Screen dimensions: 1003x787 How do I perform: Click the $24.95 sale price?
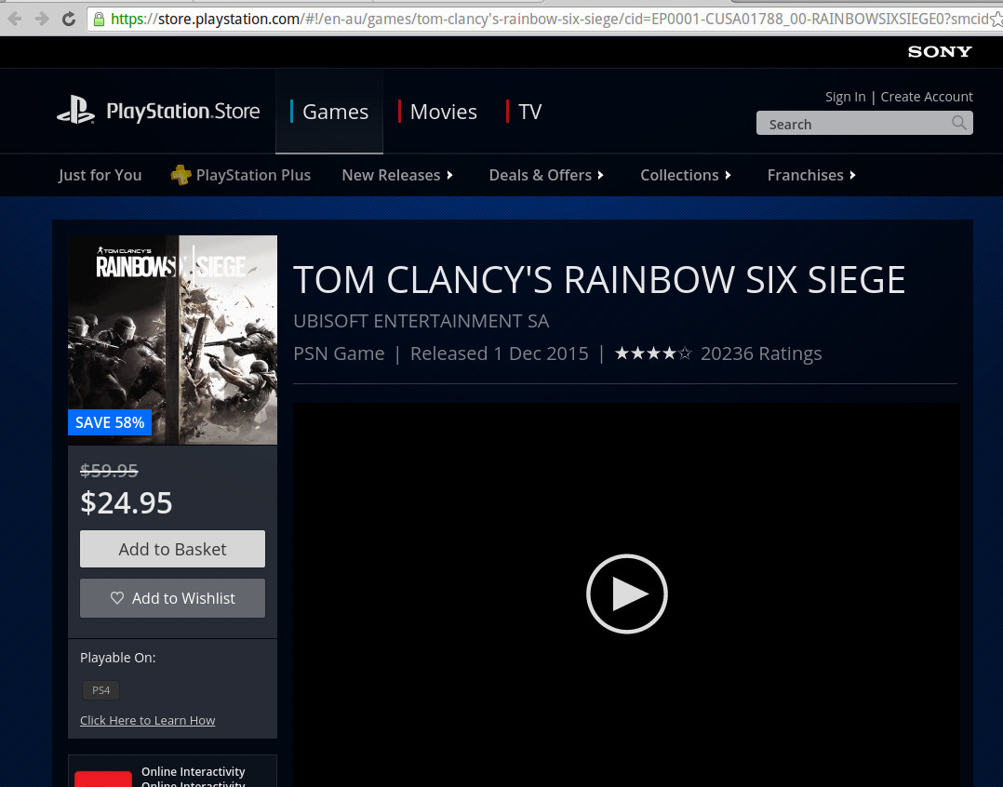127,502
